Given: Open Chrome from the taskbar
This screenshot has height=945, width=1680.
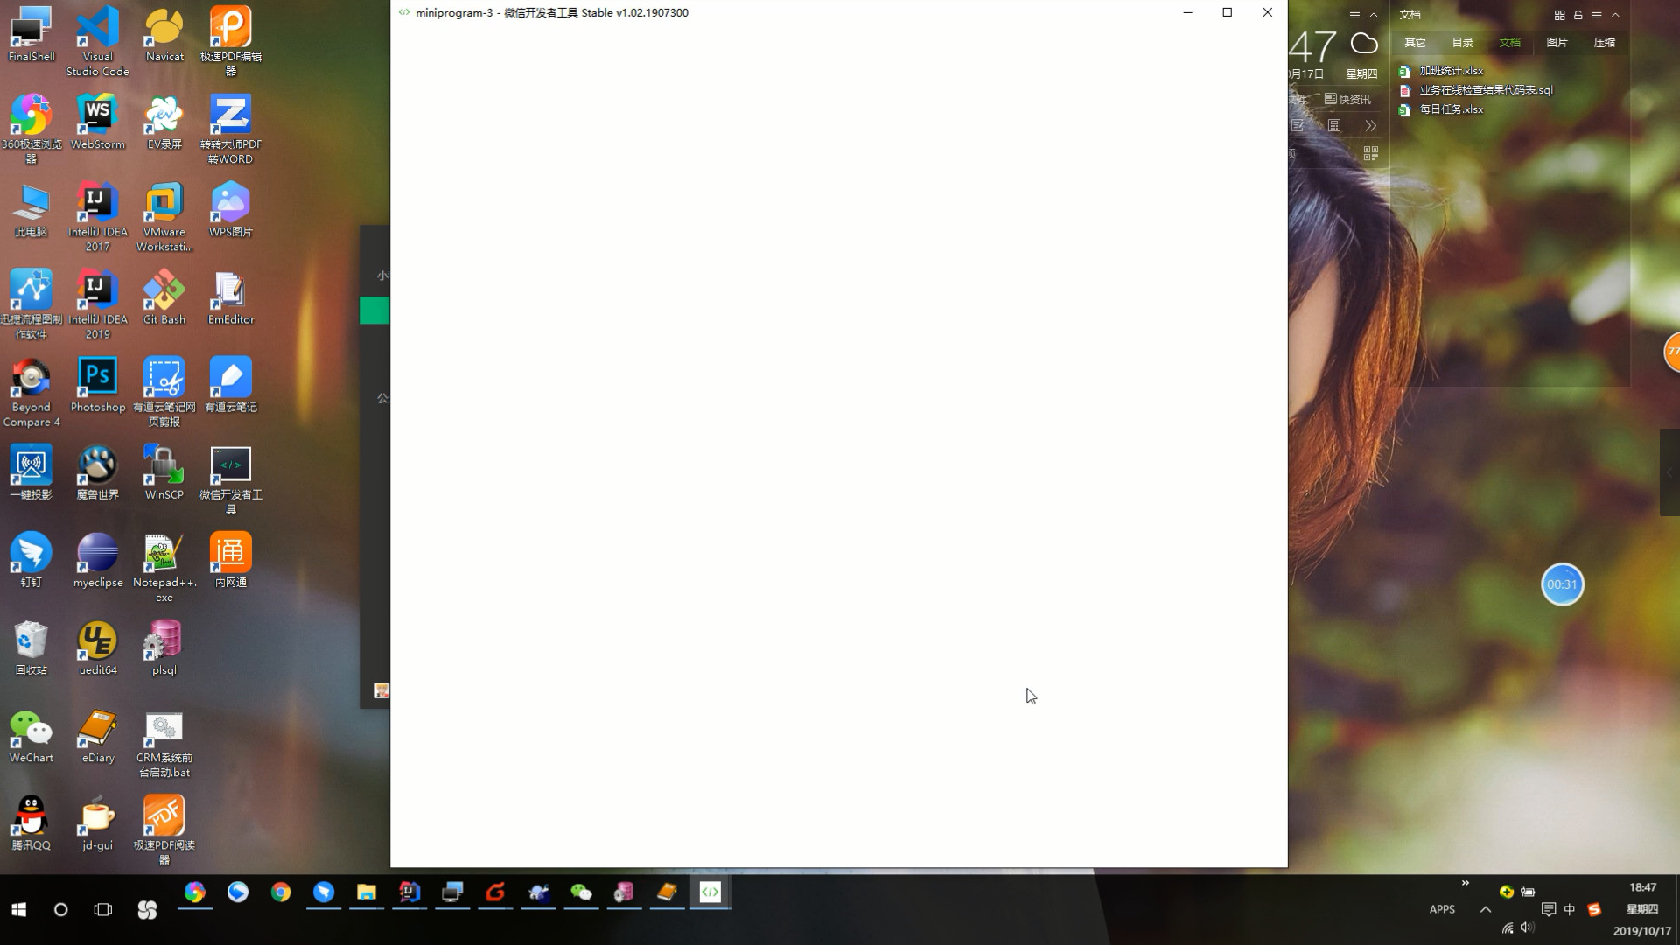Looking at the screenshot, I should tap(281, 892).
